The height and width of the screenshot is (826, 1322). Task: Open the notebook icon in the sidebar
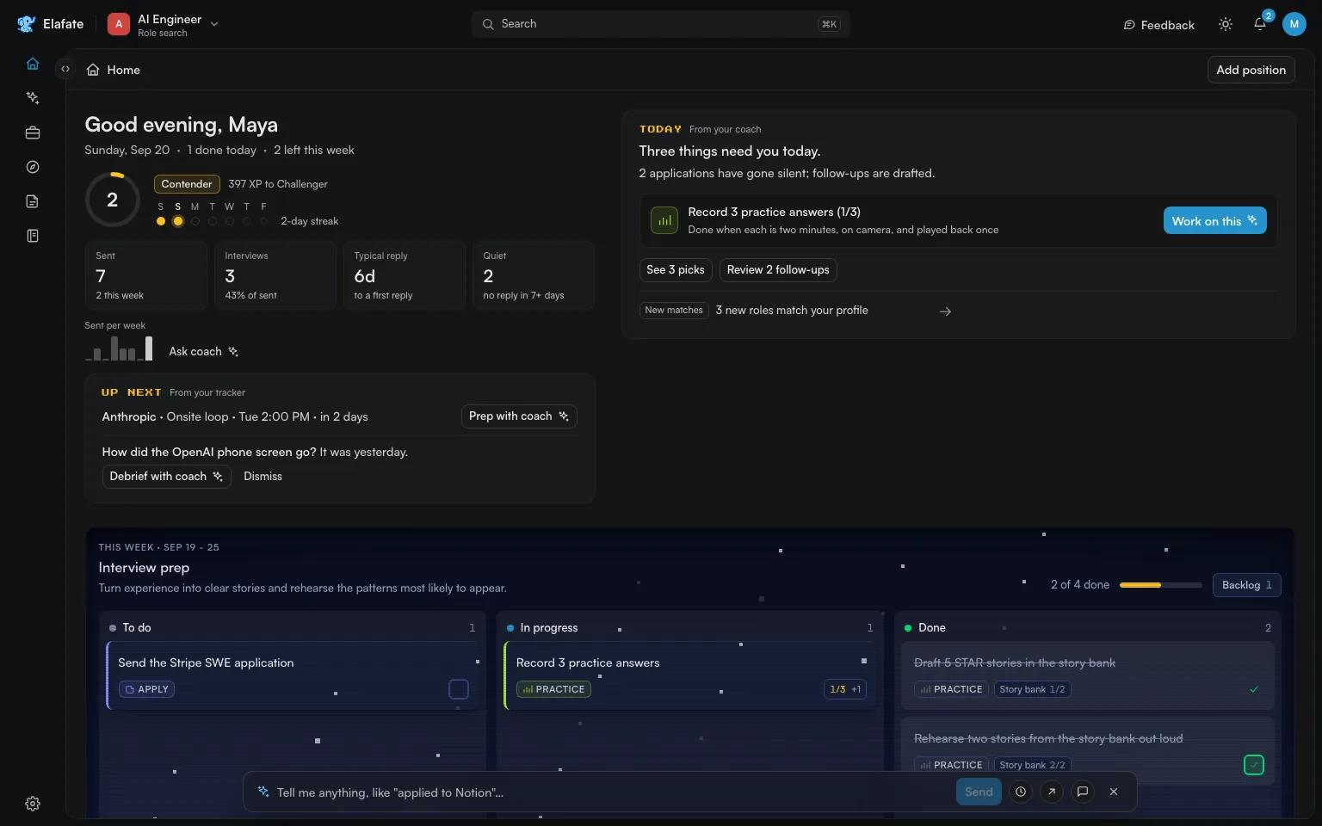[33, 236]
